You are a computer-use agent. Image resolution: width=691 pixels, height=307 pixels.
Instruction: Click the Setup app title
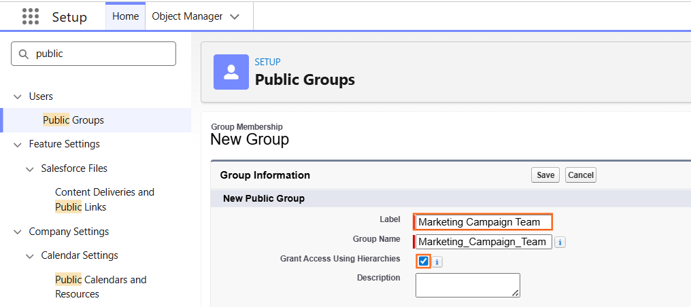pos(69,17)
